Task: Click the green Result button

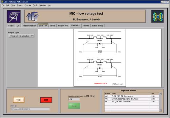Action: 74,106
